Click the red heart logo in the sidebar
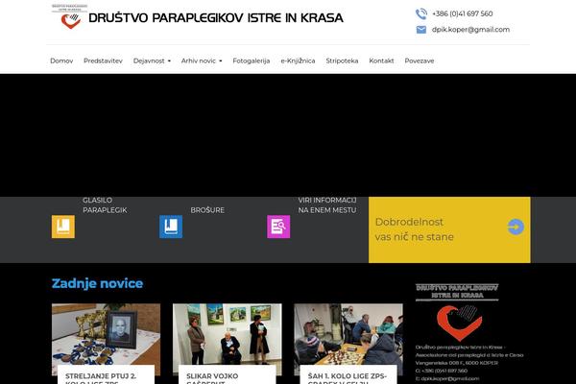The height and width of the screenshot is (384, 576). pos(459,323)
